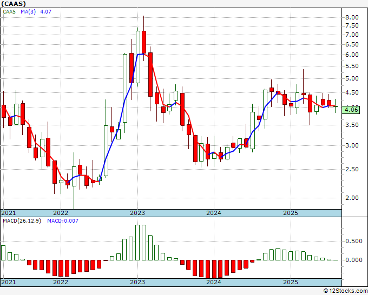Click the 5.50 price axis label

pos(352,66)
